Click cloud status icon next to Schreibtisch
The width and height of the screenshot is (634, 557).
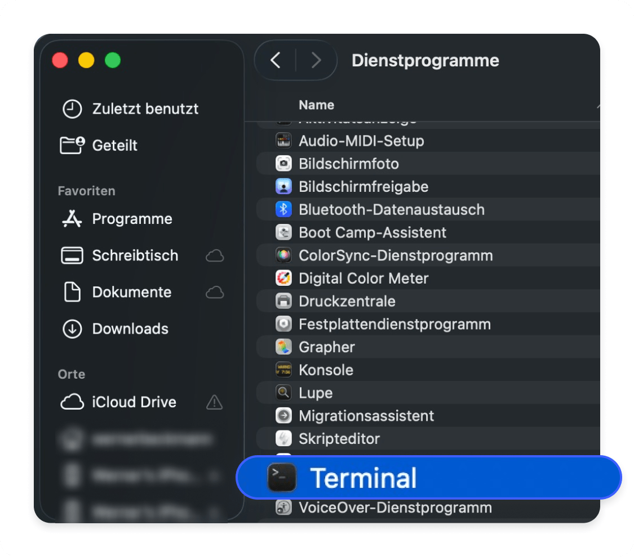(214, 256)
